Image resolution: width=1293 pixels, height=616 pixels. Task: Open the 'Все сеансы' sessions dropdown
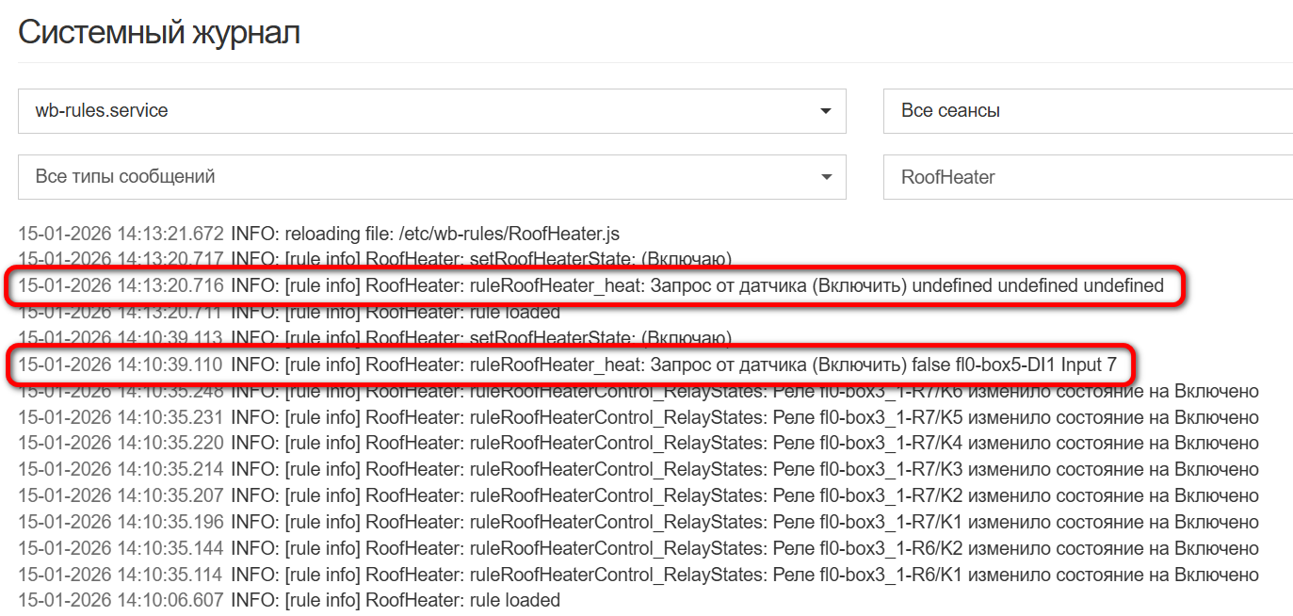point(1083,111)
